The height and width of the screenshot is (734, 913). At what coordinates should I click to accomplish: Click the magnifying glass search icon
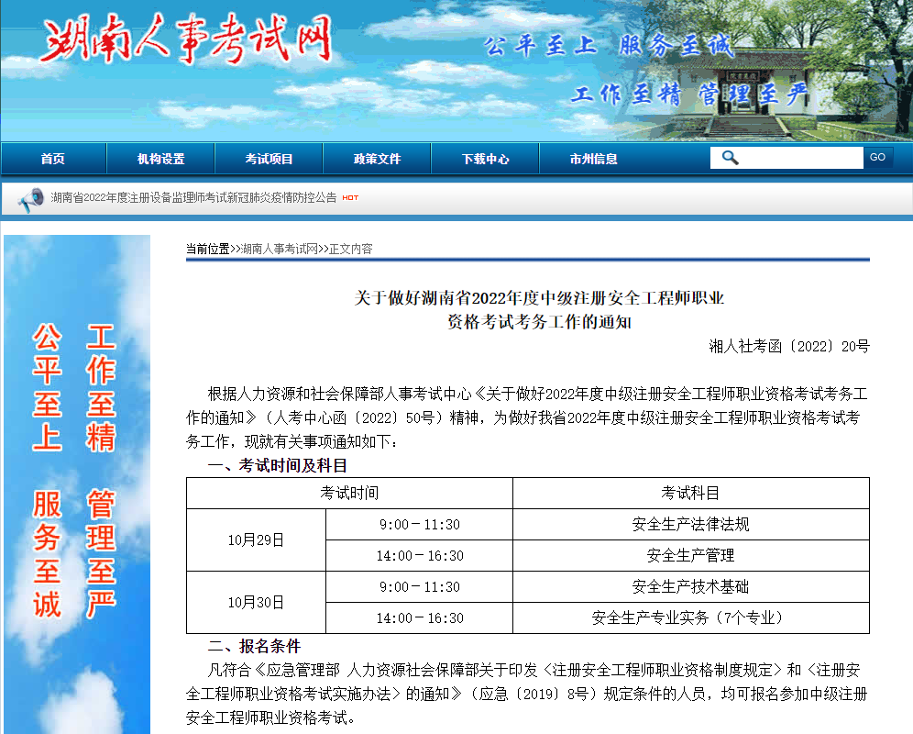[x=729, y=157]
